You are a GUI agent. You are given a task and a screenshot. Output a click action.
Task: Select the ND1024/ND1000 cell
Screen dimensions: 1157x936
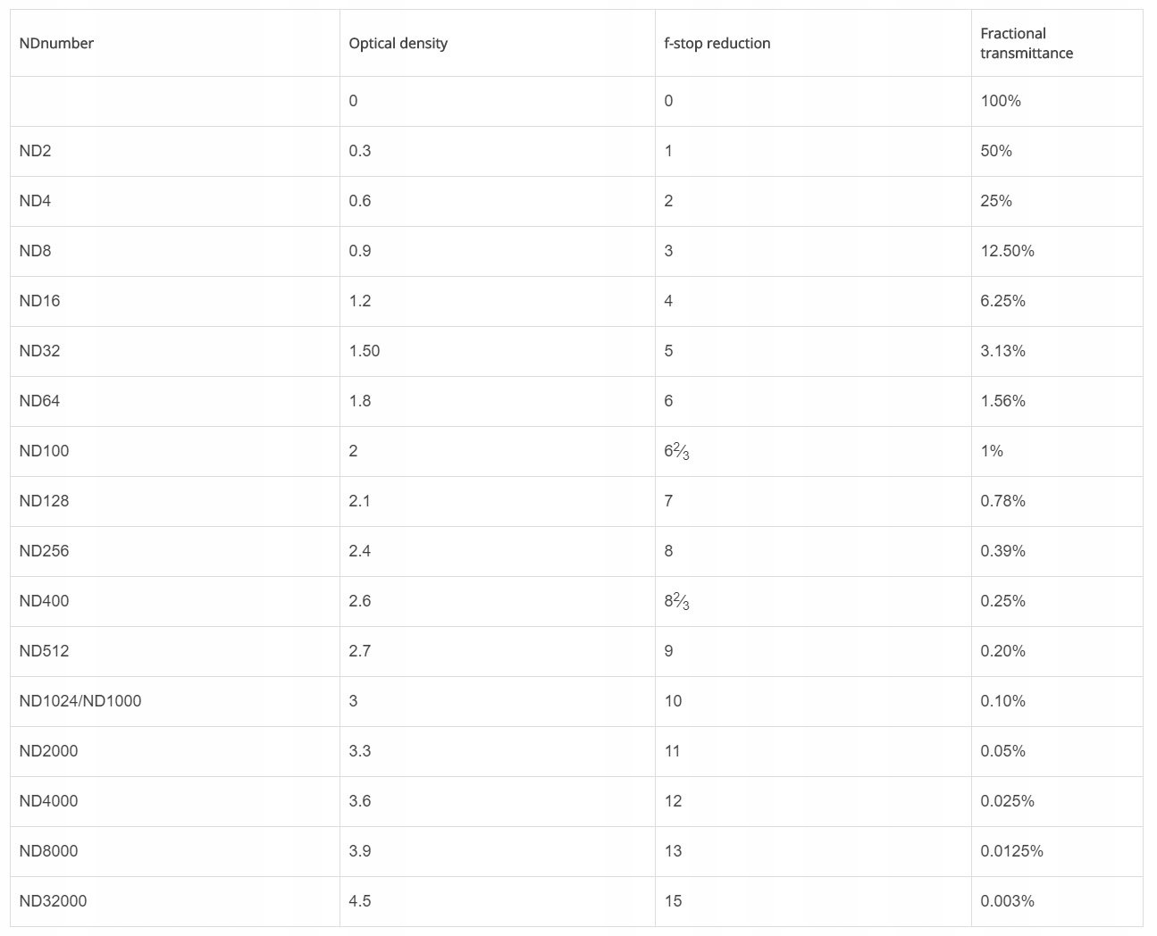coord(80,701)
